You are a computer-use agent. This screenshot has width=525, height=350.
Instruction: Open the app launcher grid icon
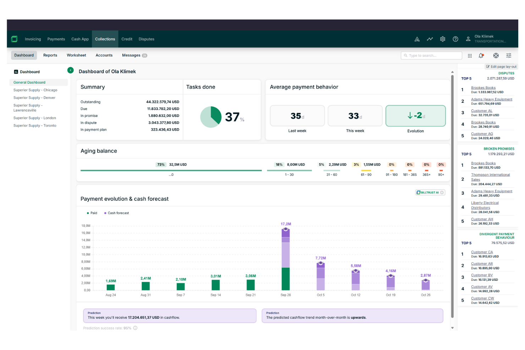tap(470, 55)
